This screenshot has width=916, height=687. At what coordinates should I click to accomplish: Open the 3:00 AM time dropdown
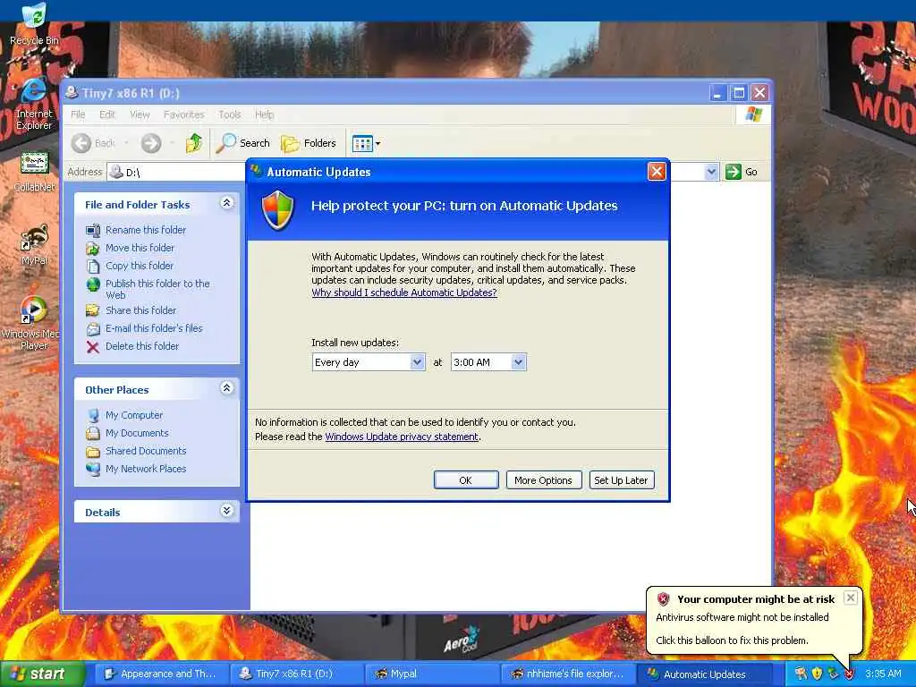point(488,362)
